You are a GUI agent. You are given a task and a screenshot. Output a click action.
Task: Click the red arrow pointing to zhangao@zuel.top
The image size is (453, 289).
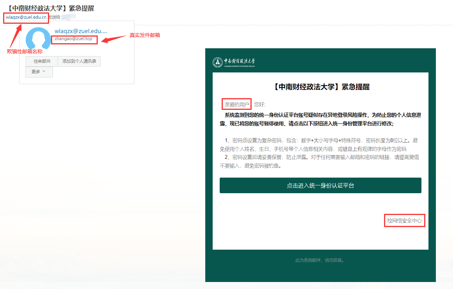point(113,39)
